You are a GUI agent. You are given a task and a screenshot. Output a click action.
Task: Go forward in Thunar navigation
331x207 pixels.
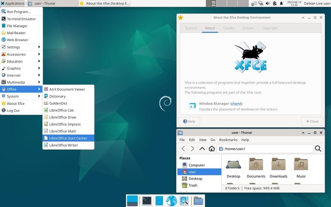[192, 149]
